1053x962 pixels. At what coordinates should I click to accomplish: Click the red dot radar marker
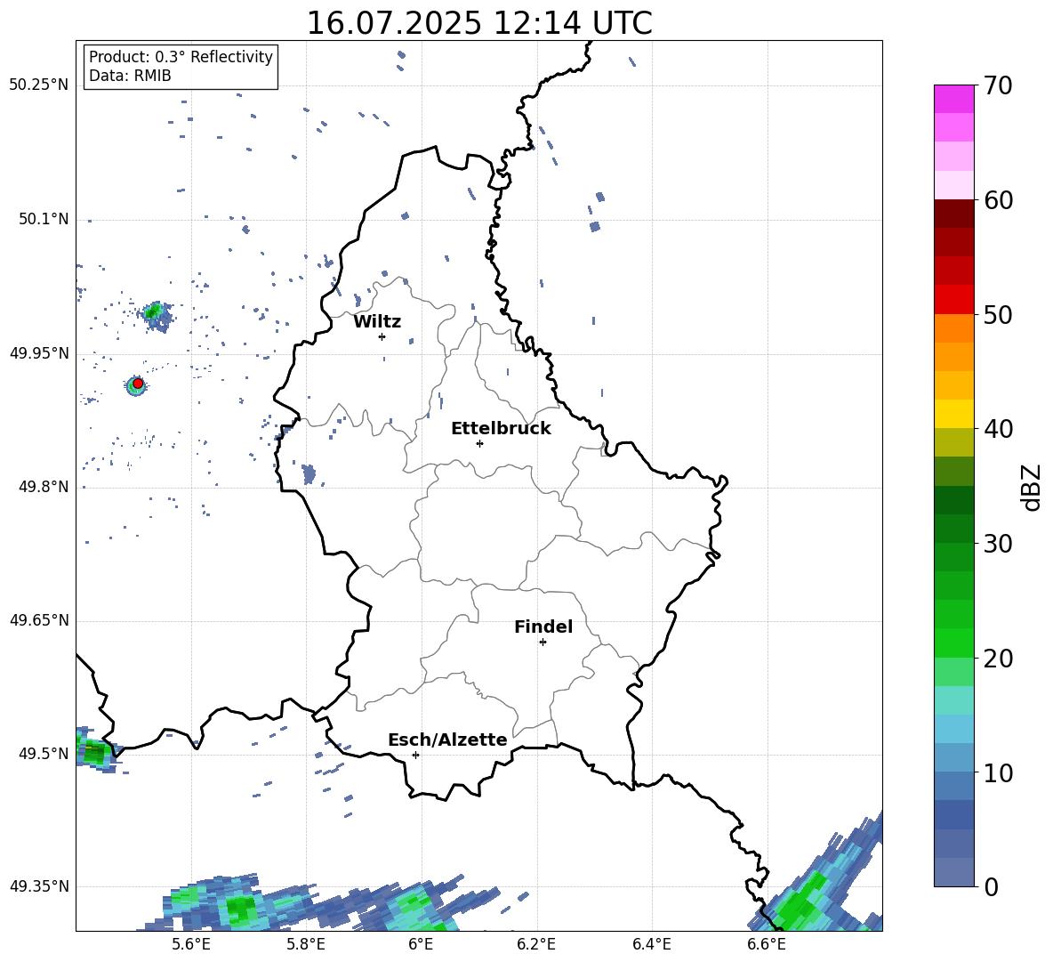(138, 384)
